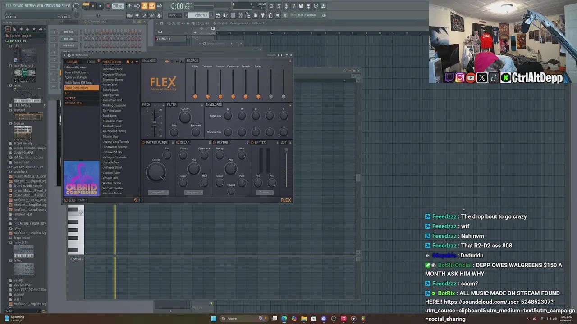Click the FLEX pitch fader handle
Image resolution: width=577 pixels, height=324 pixels.
pos(155,122)
